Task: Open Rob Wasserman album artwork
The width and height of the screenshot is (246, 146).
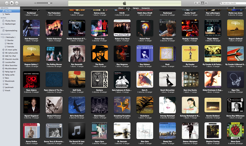Action: click(x=31, y=28)
